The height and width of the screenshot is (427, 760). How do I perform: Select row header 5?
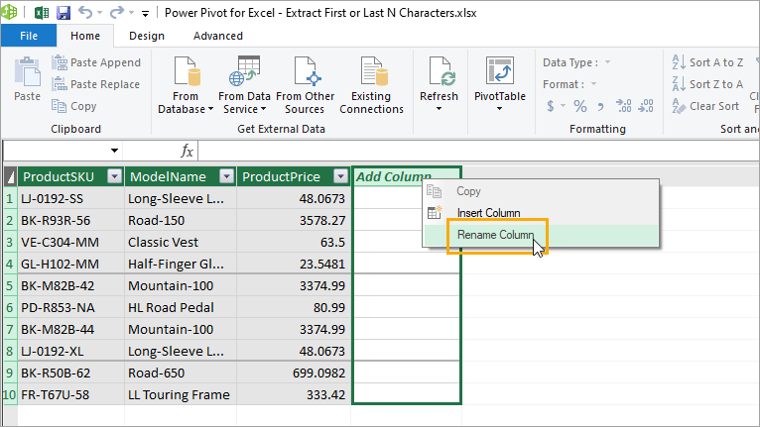click(10, 285)
